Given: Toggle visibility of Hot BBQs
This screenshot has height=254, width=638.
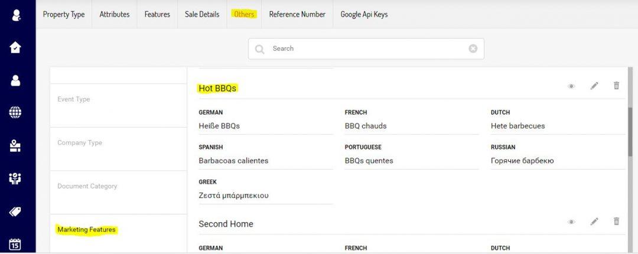Looking at the screenshot, I should pyautogui.click(x=571, y=86).
